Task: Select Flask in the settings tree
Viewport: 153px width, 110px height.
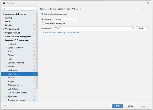Action: [10, 59]
